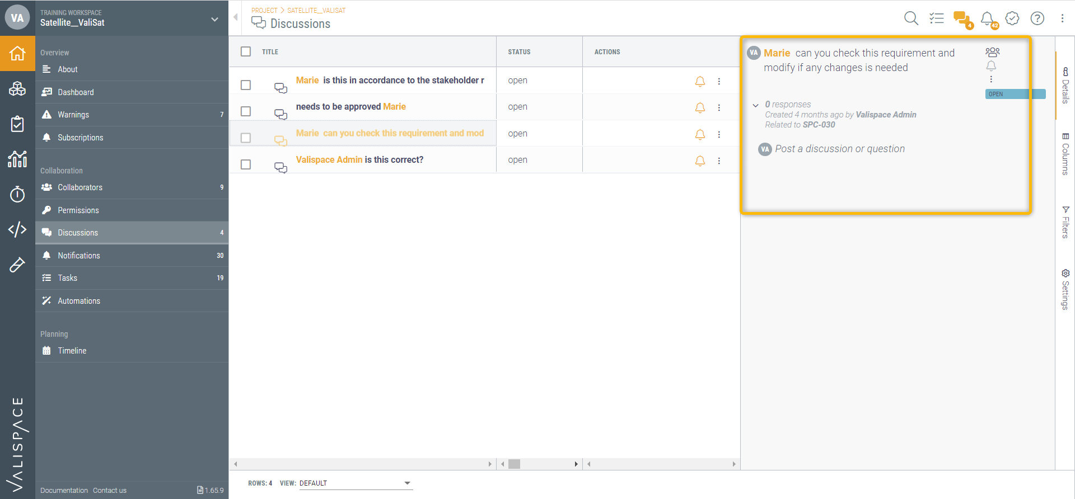Expand the Satellite__ValiSat workspace dropdown
The image size is (1075, 499).
[x=214, y=19]
